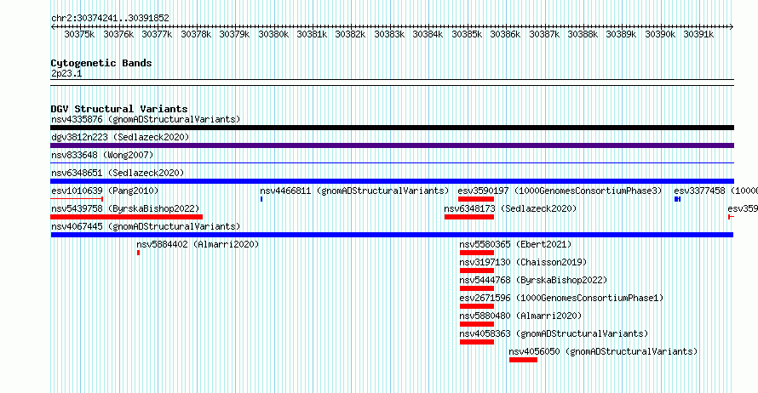Click the nsv6348651 Sedlazeck2020 label
This screenshot has width=758, height=393.
pyautogui.click(x=118, y=173)
